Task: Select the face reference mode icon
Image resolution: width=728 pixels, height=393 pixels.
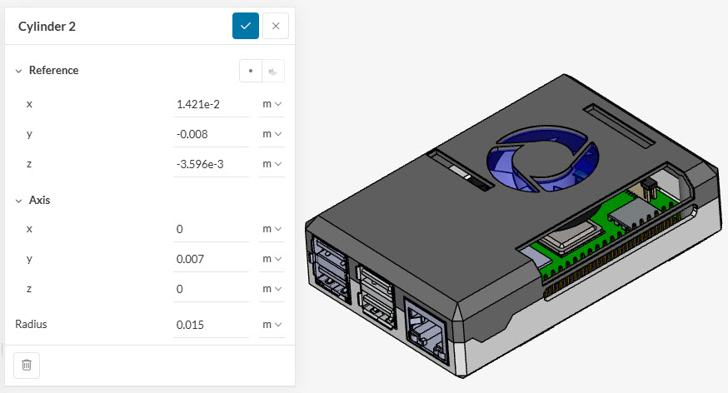Action: [x=272, y=71]
